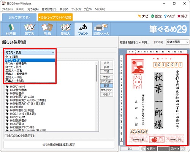Select font HGP創英ﾌﾟﾚｾﾞﾝｽEB

[x=22, y=97]
